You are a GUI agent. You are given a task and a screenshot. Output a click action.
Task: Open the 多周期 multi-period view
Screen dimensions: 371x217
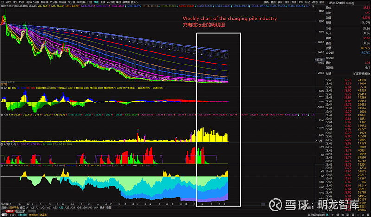pyautogui.click(x=126, y=2)
